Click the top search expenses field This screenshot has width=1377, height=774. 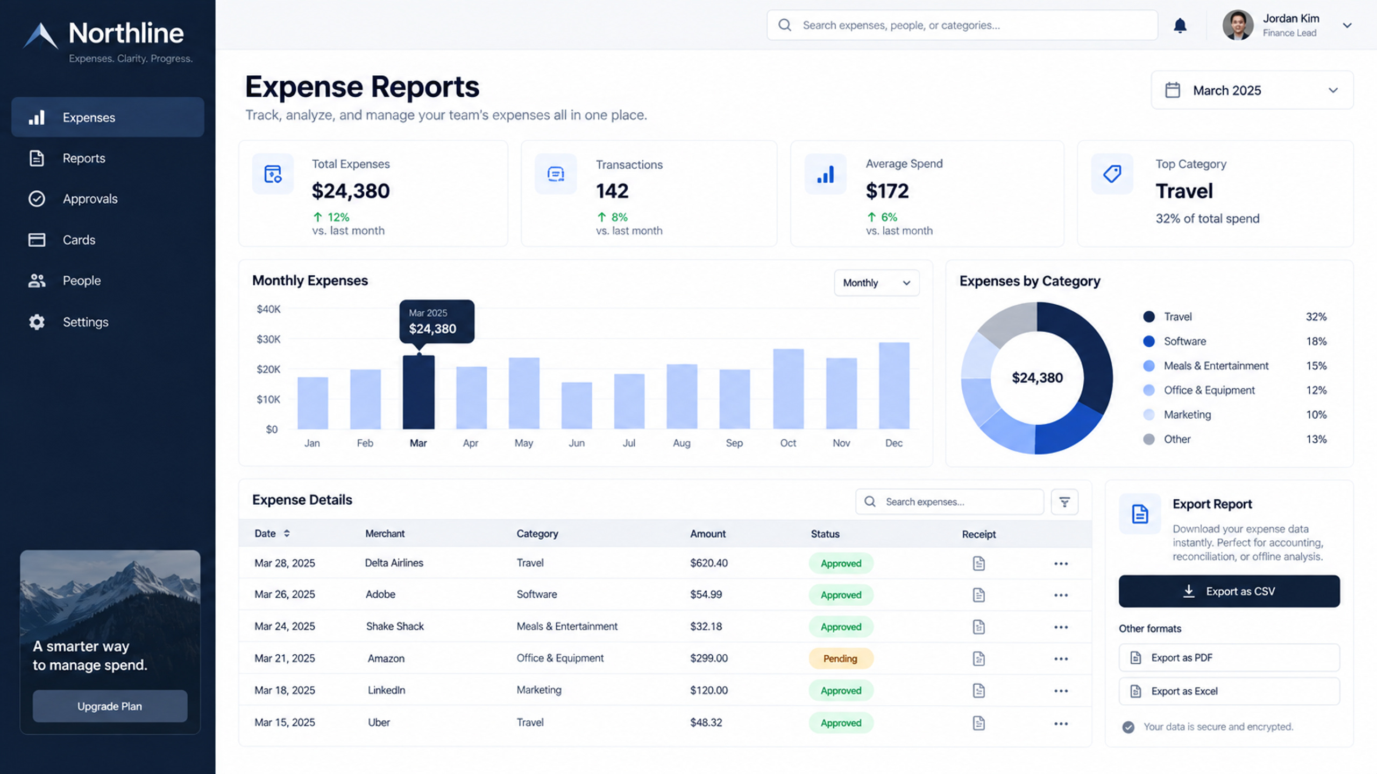(962, 25)
